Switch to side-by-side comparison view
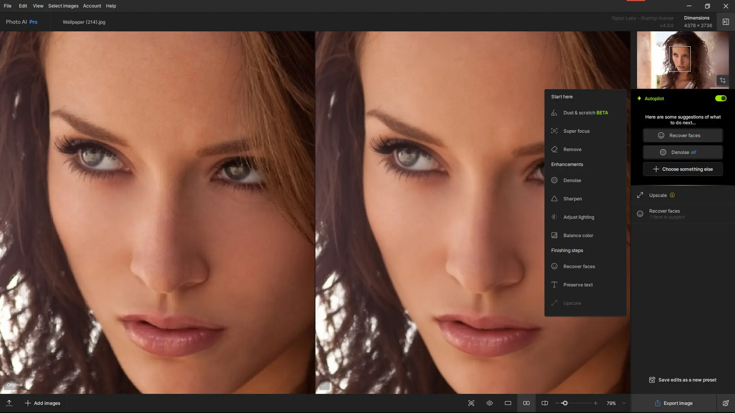 (526, 403)
